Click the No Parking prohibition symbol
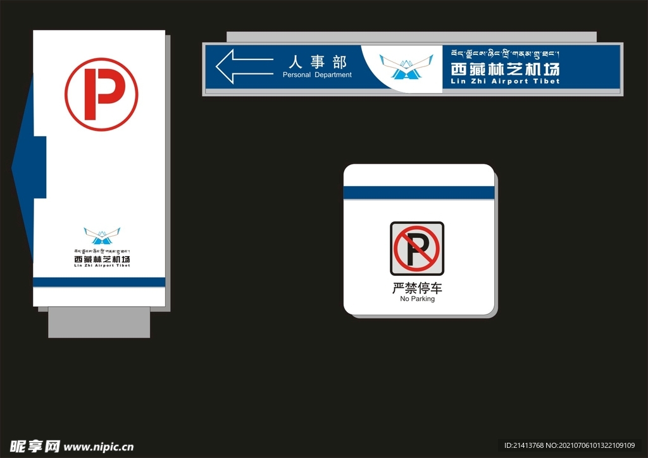This screenshot has height=458, width=648. coord(417,249)
